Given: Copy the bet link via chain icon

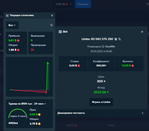Looking at the screenshot, I should 119,39.
